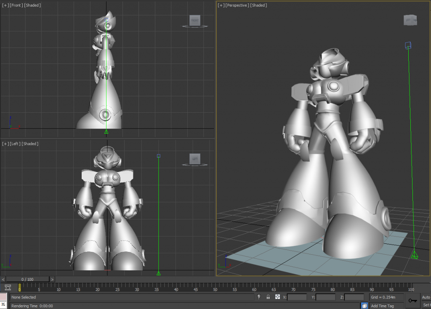The width and height of the screenshot is (431, 309).
Task: Select the camera target in the Left viewport
Action: tap(159, 156)
